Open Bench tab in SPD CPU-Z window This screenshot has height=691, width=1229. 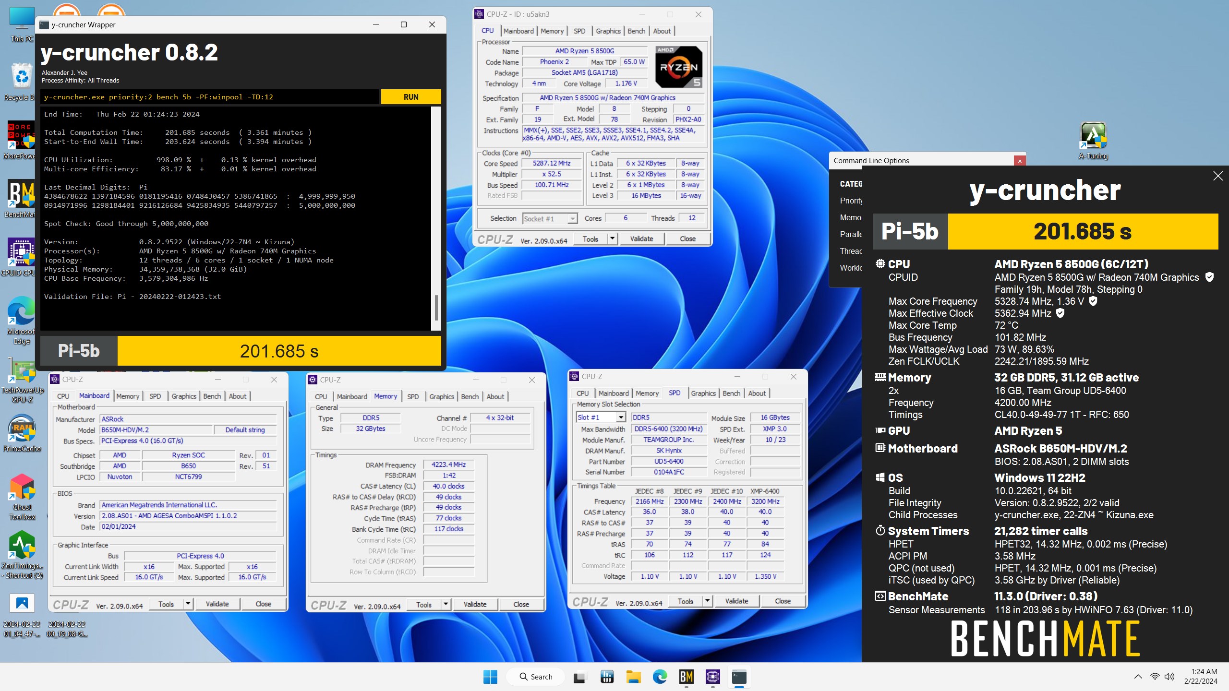pos(732,393)
